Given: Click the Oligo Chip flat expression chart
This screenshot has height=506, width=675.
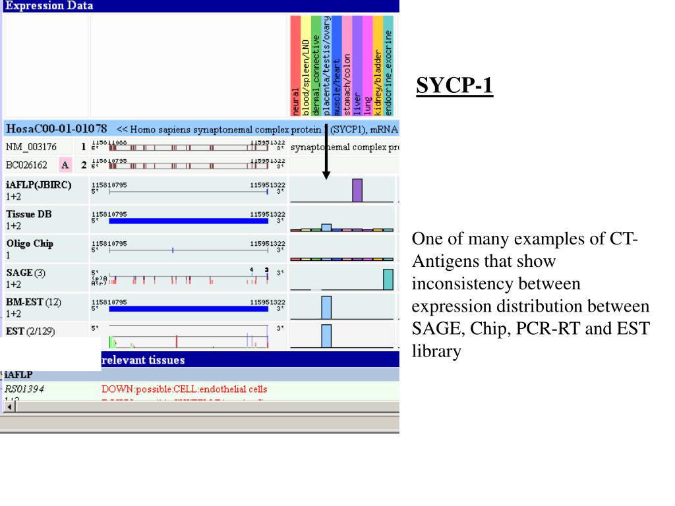Looking at the screenshot, I should coord(342,259).
